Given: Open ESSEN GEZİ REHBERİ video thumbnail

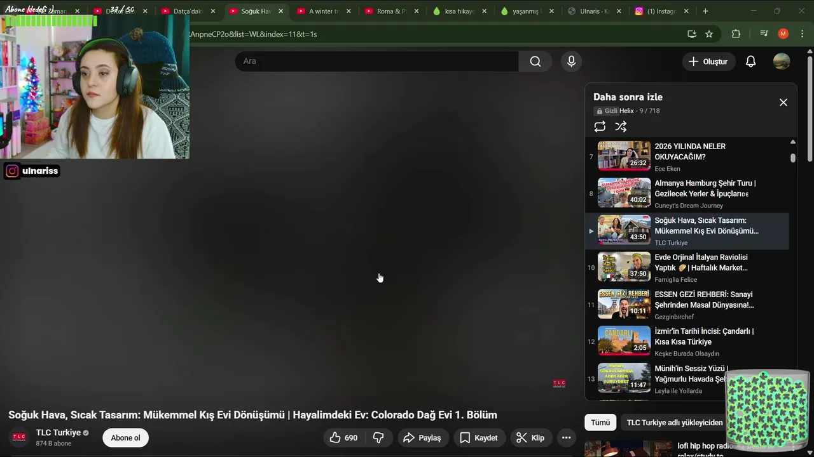Looking at the screenshot, I should click(624, 304).
